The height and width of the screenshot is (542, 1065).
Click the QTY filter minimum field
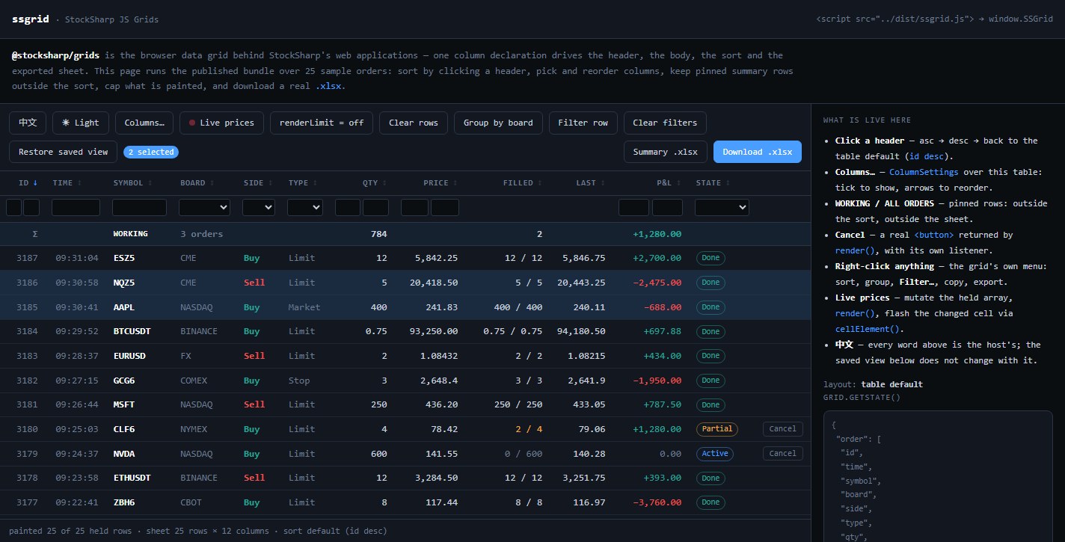[347, 207]
